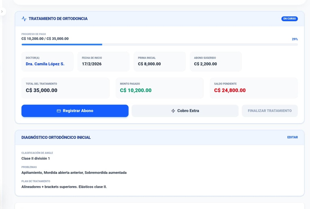
Task: Click Prima Inicial amount C$ 8,000.00
Action: click(x=149, y=64)
